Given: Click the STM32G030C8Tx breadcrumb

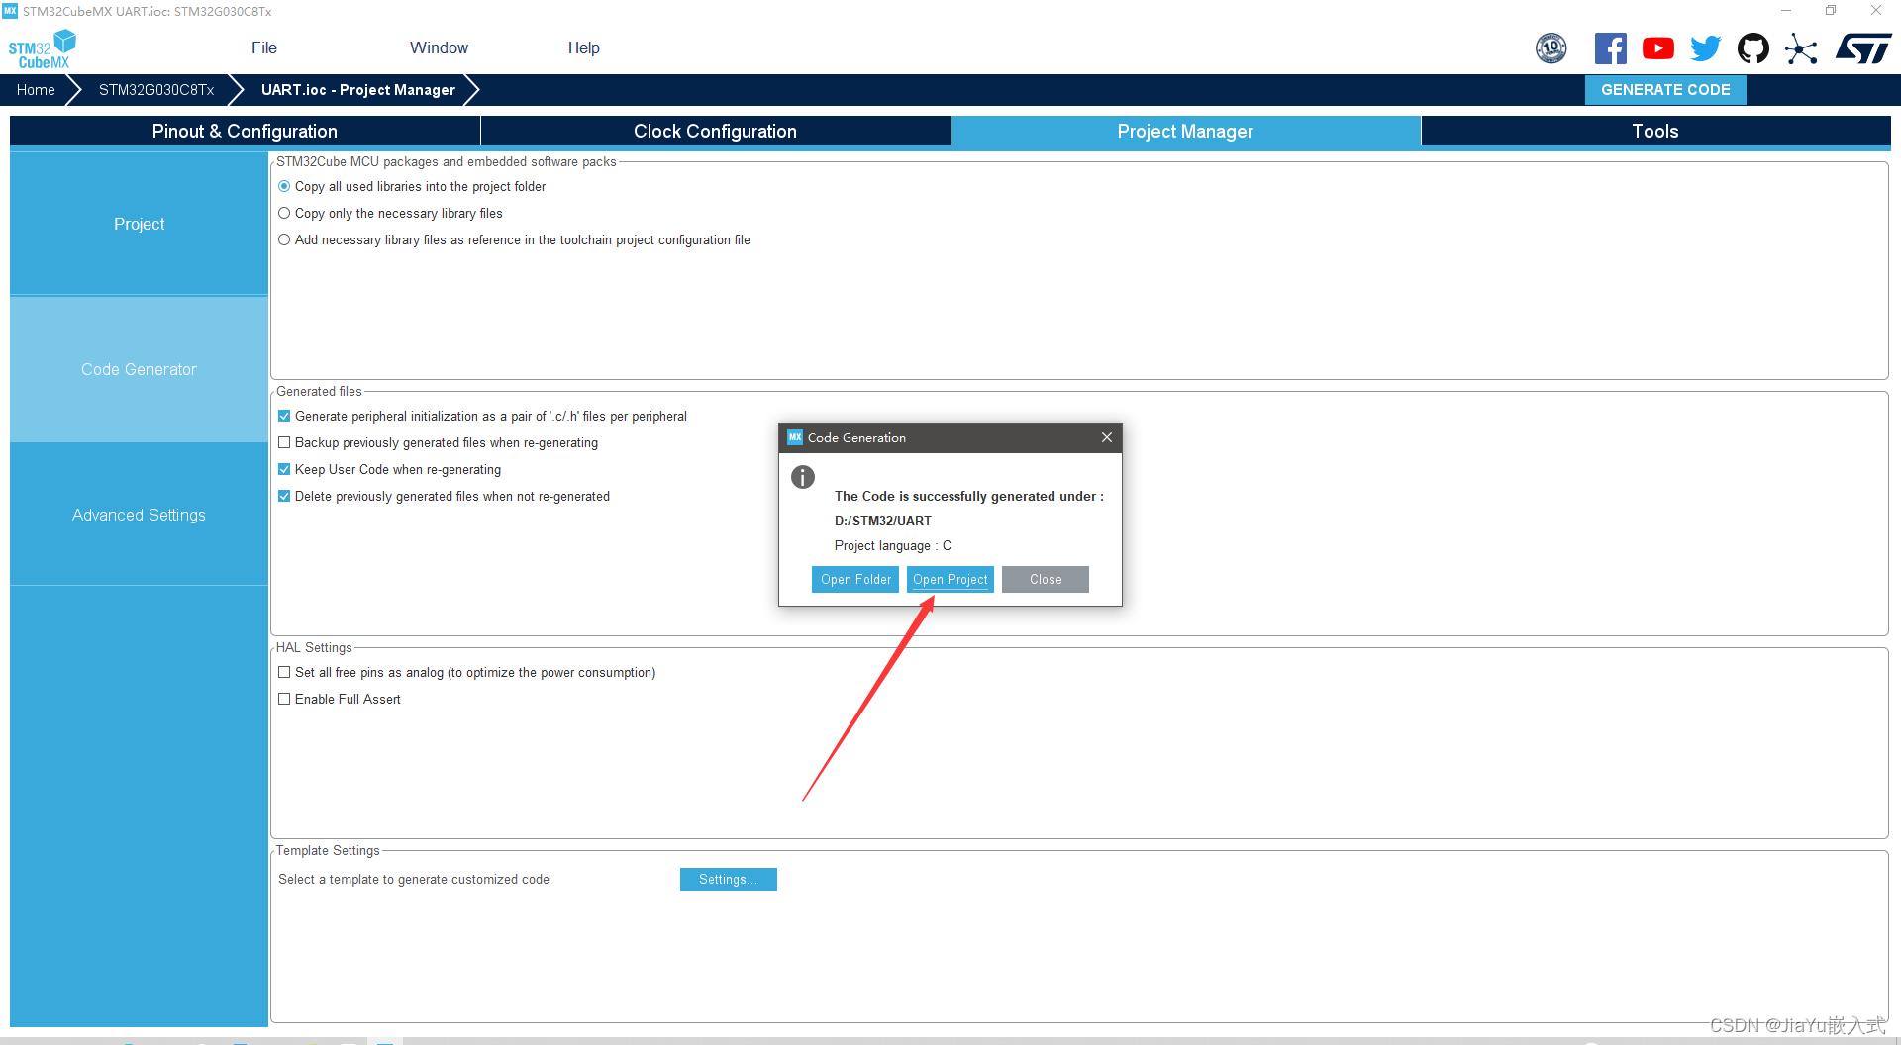Looking at the screenshot, I should click(156, 89).
